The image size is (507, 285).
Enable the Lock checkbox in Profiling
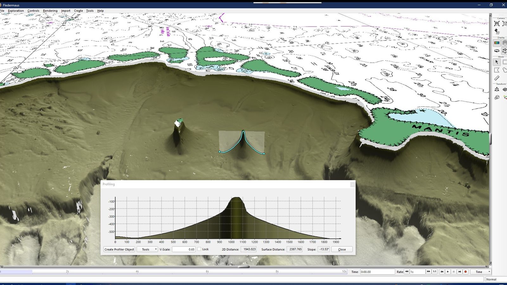coord(199,249)
